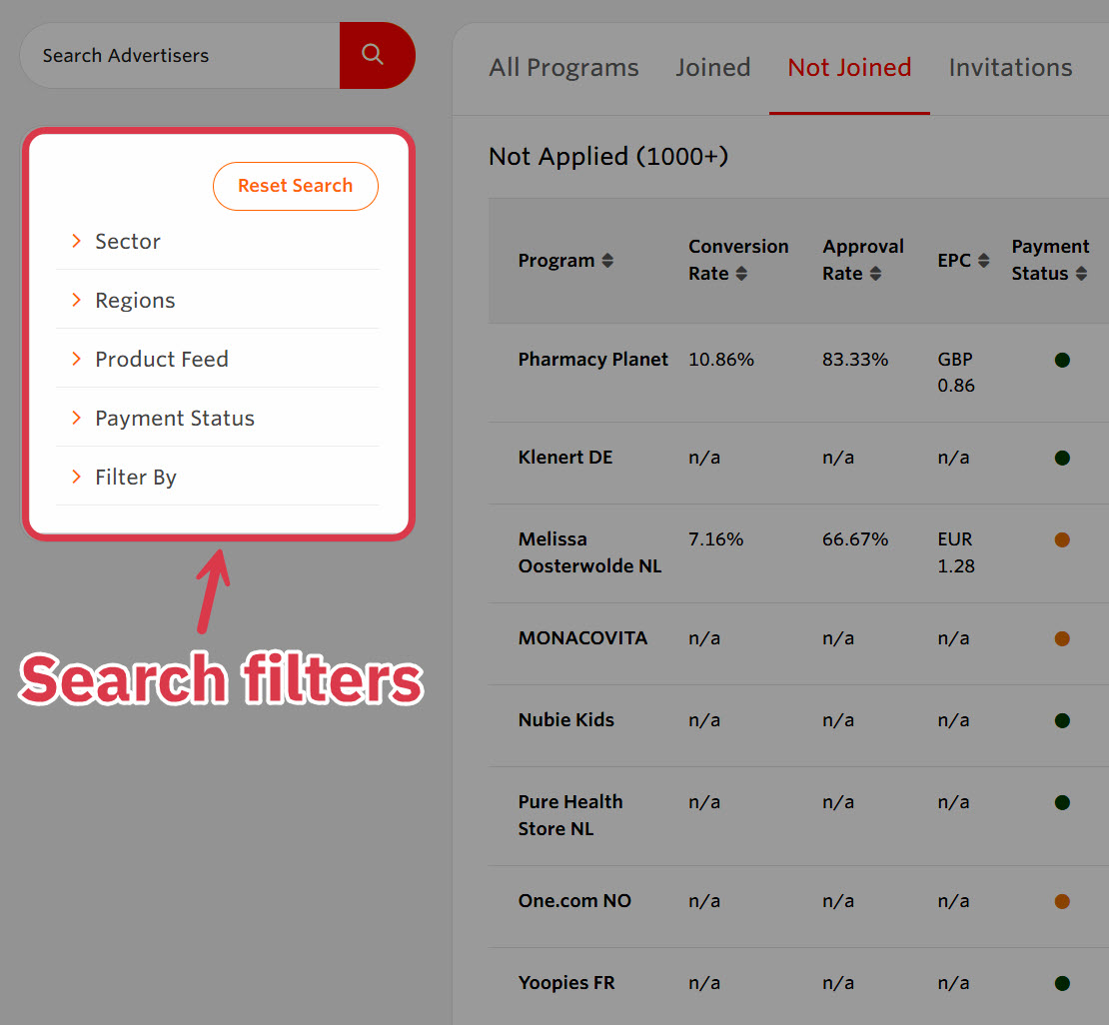Open the Nubie Kids program
The image size is (1109, 1025).
pos(565,720)
